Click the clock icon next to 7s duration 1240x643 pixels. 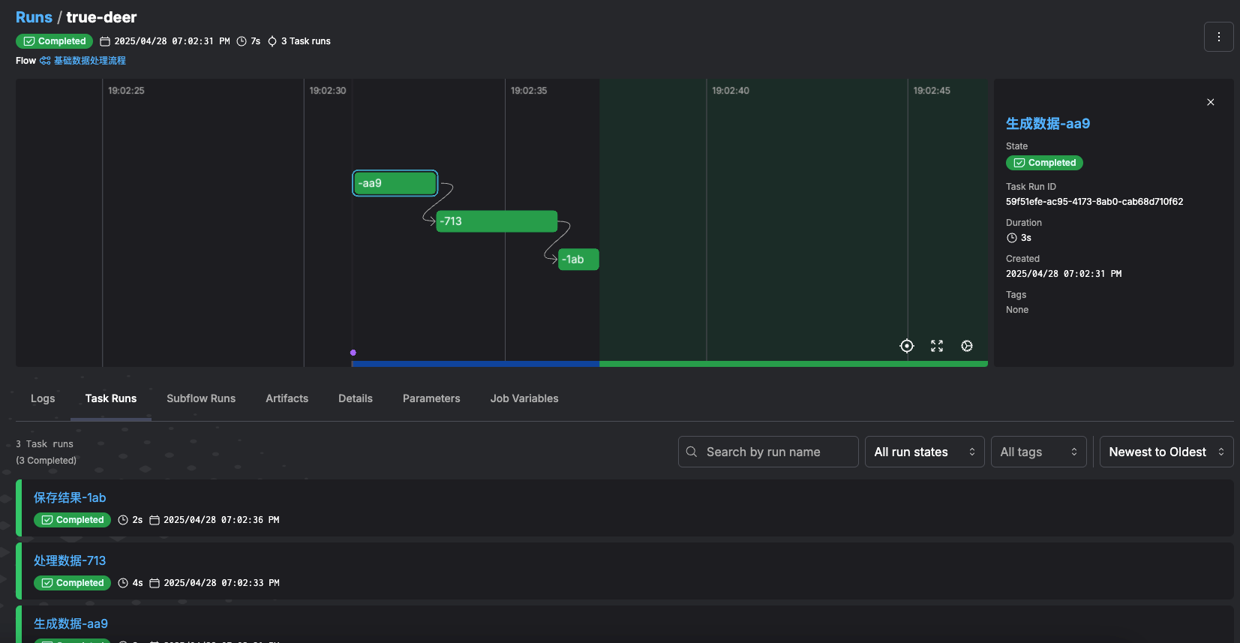coord(242,41)
